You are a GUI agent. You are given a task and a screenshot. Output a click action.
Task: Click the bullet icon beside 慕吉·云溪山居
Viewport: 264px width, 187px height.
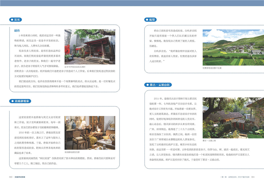click(147, 85)
